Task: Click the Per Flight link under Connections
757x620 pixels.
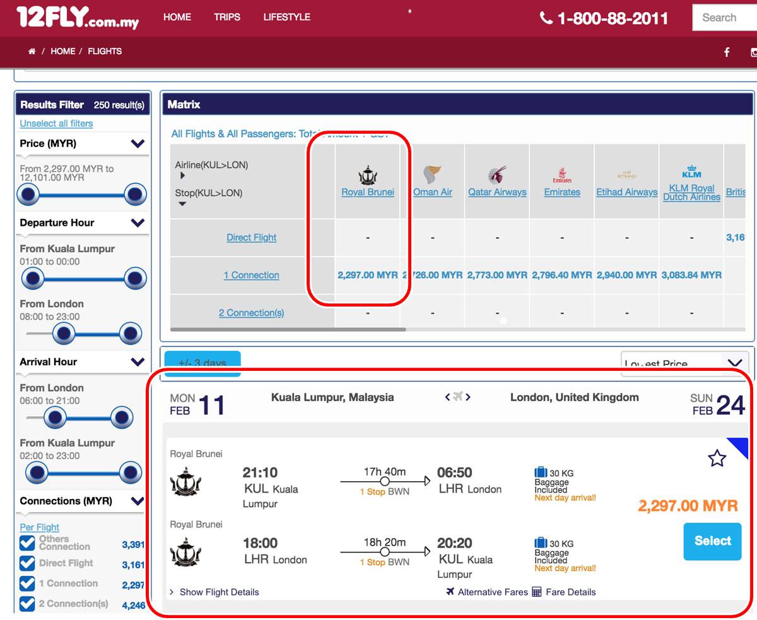Action: [x=39, y=527]
